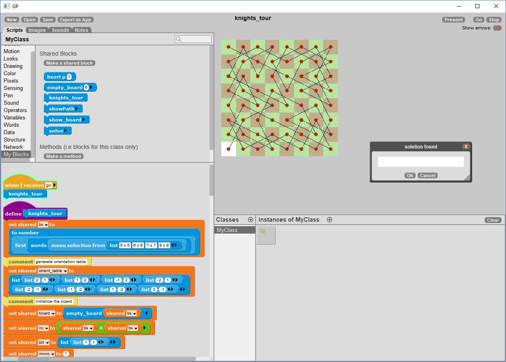Image resolution: width=506 pixels, height=362 pixels.
Task: Select the My Blocks category
Action: 16,154
